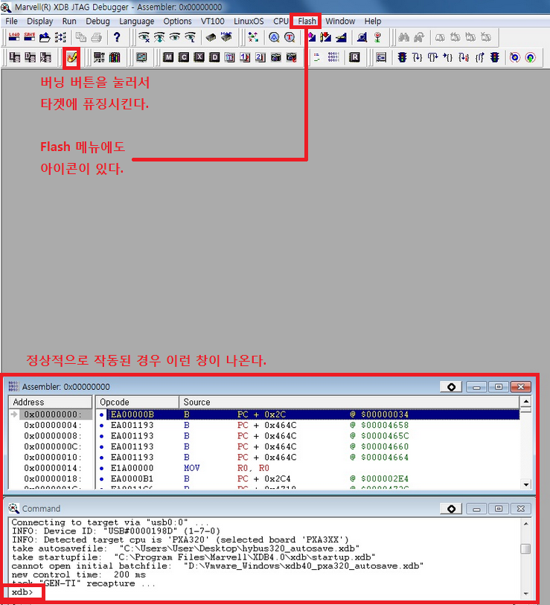Click the Opcode column header

(x=137, y=402)
